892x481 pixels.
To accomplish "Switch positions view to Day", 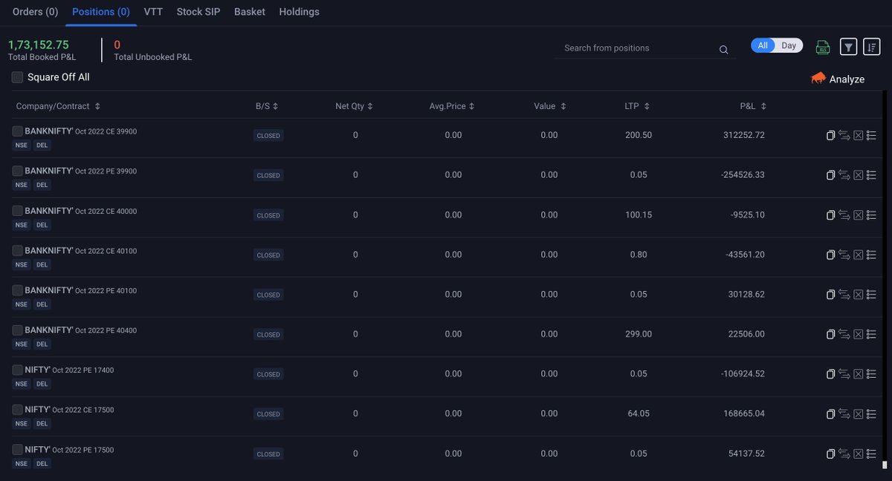I will click(789, 46).
